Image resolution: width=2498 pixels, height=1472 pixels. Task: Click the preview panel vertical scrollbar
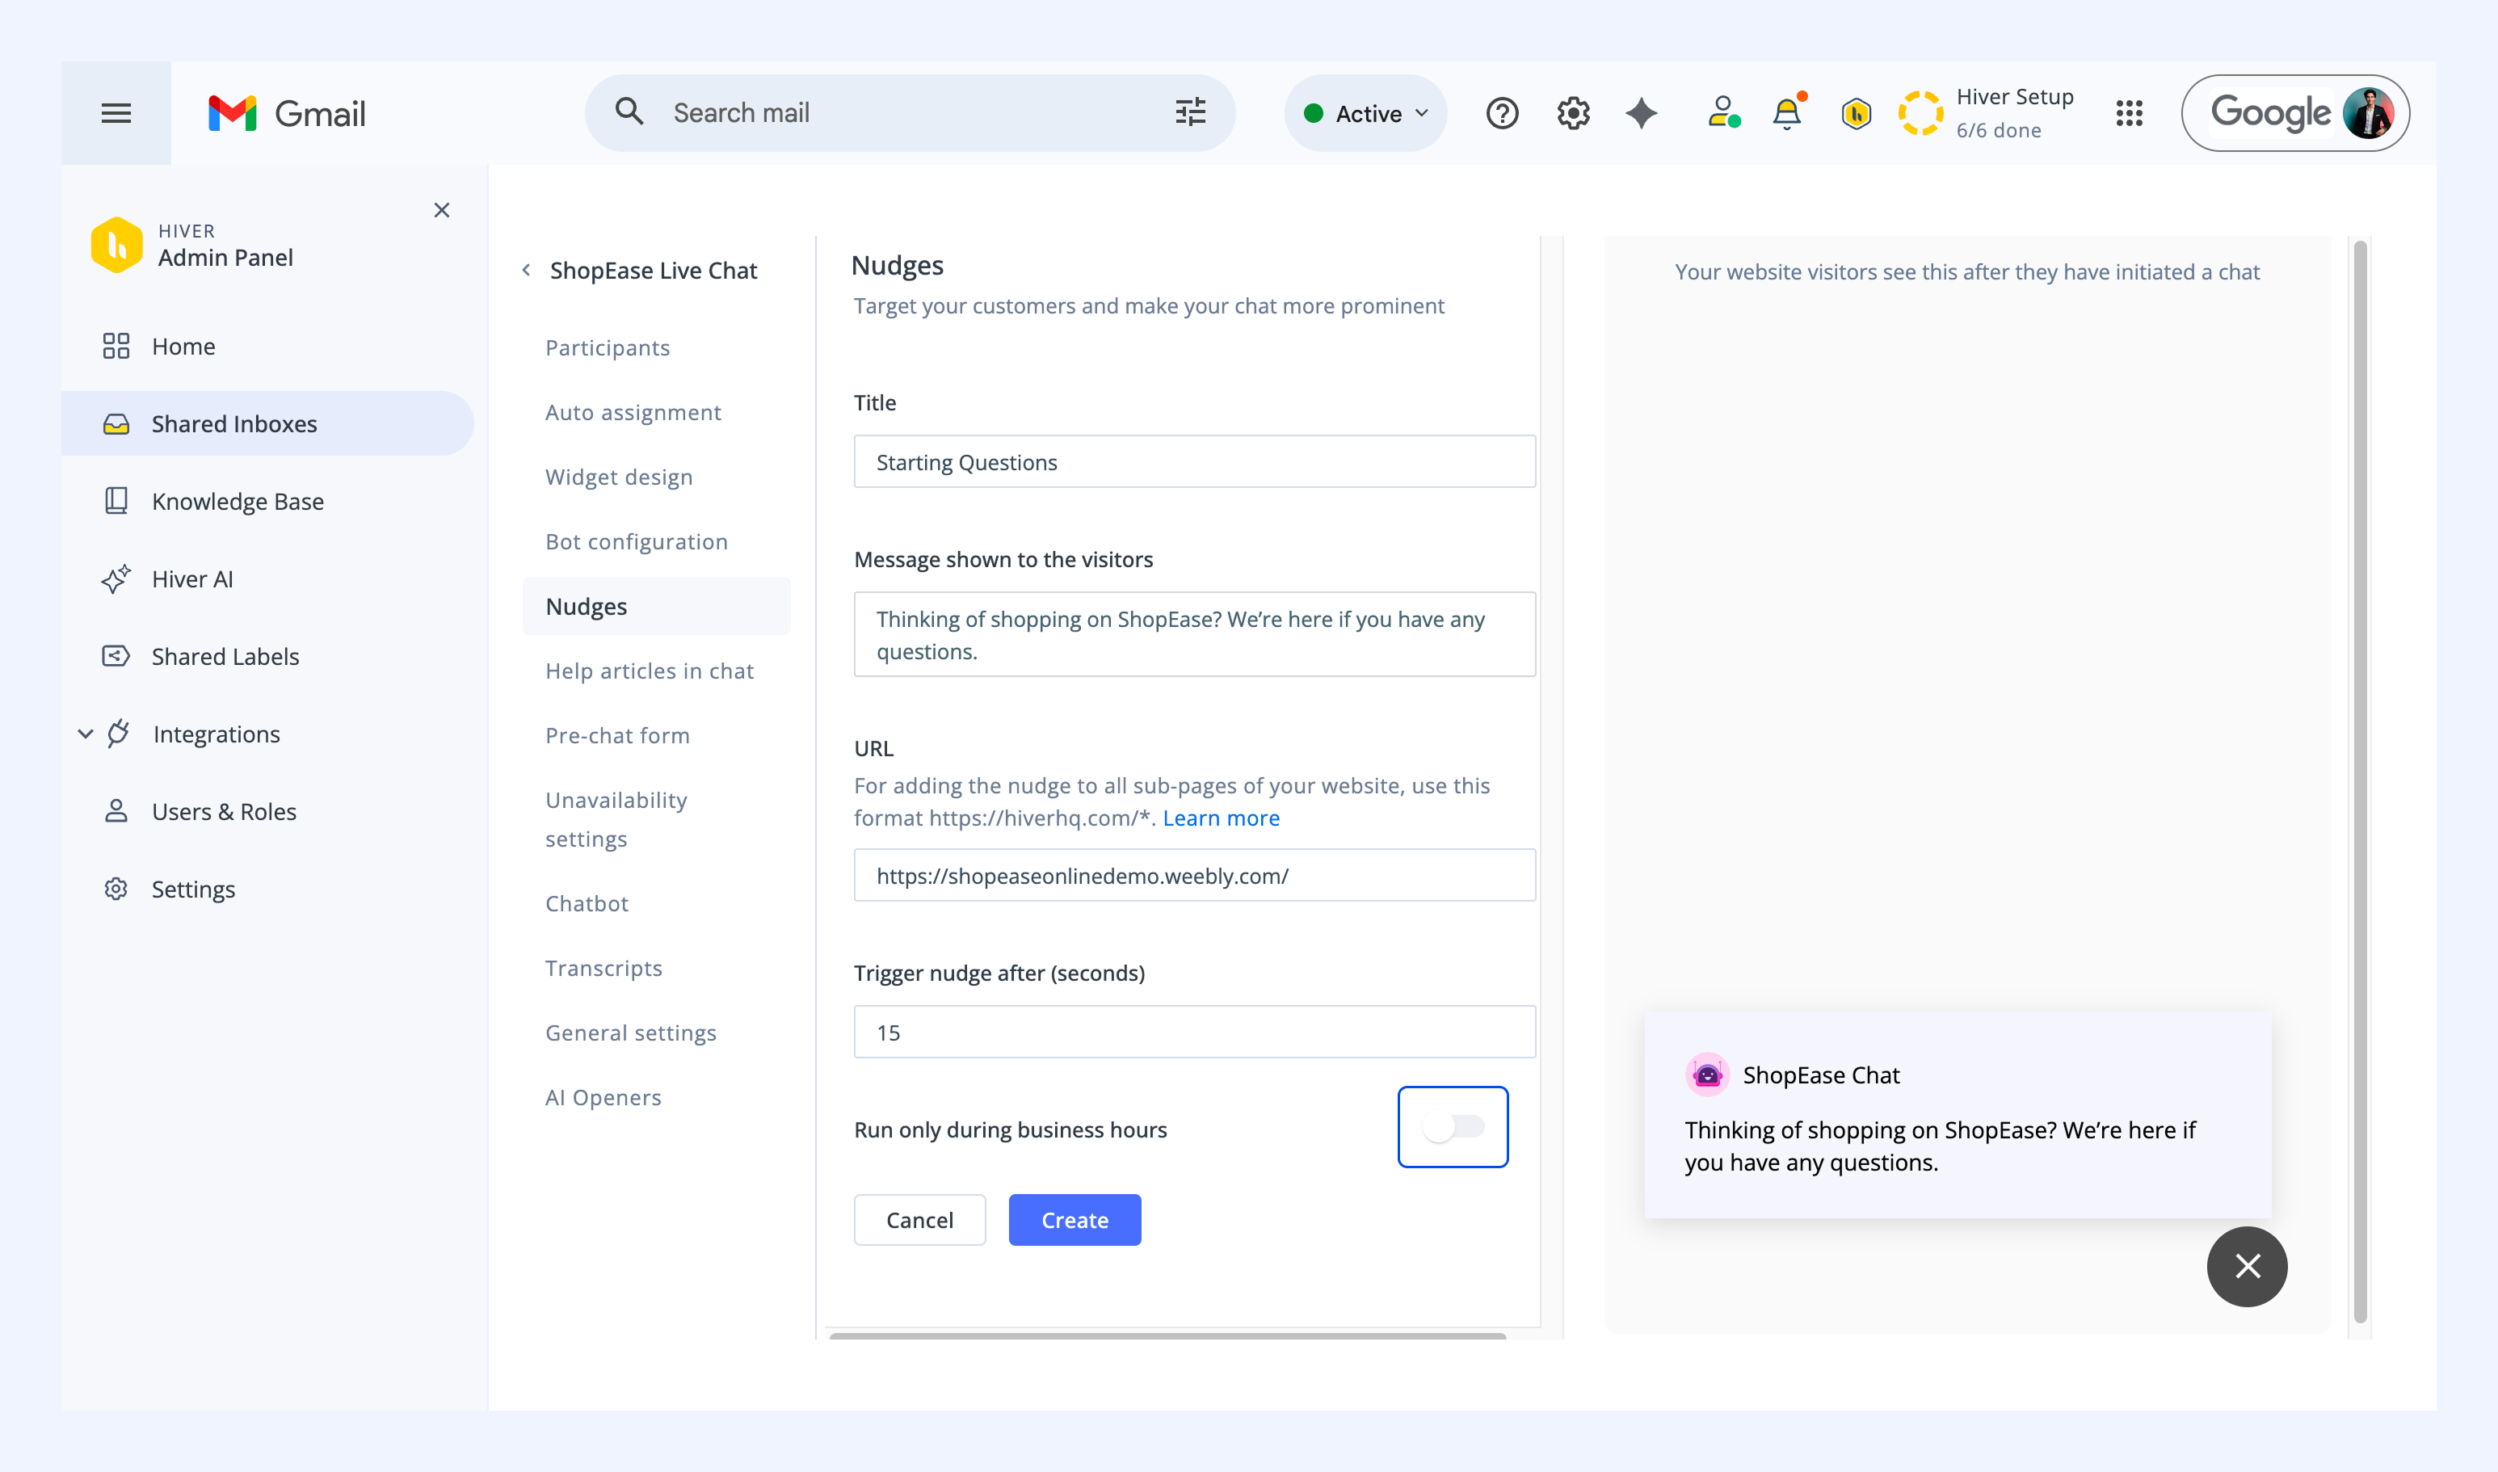click(2360, 781)
